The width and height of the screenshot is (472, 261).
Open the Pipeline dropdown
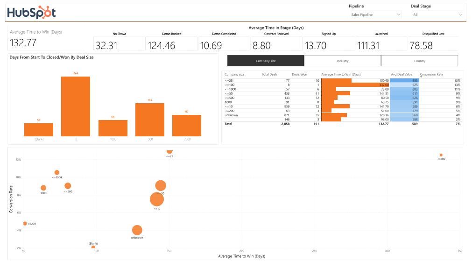375,14
